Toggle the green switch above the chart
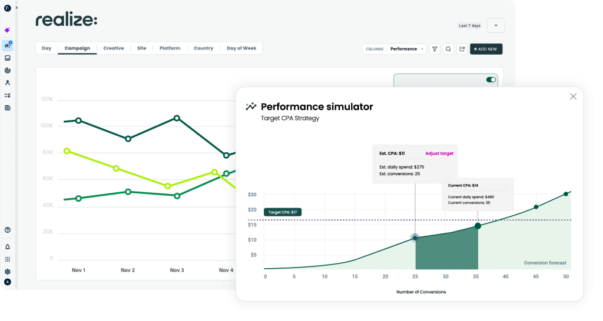This screenshot has width=603, height=321. click(491, 79)
